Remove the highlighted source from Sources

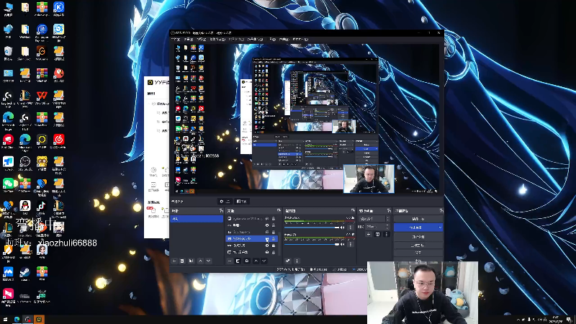coord(238,261)
